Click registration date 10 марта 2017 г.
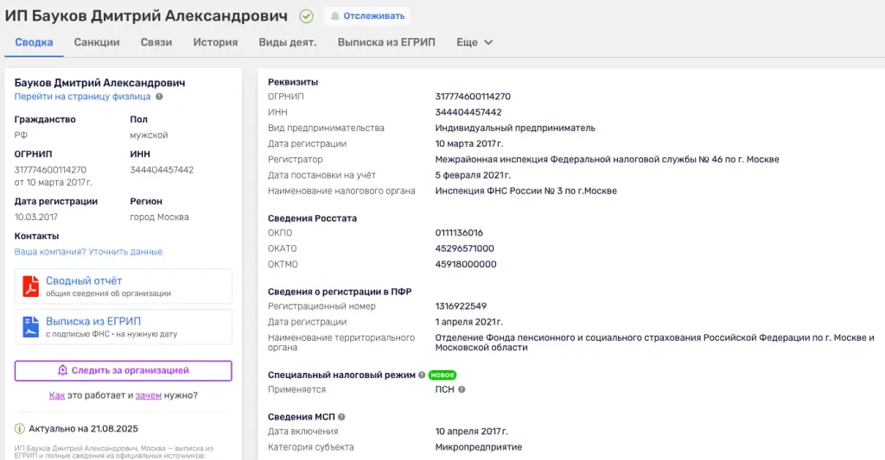885x460 pixels. [468, 144]
